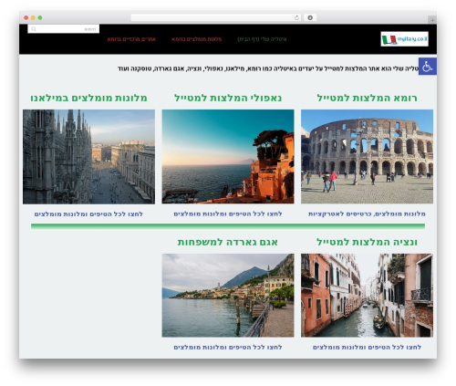Click the Venice canal photo

pos(367,296)
